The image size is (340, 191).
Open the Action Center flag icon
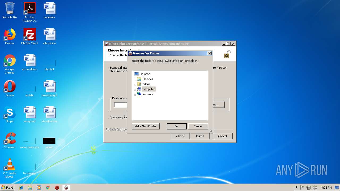click(302, 188)
